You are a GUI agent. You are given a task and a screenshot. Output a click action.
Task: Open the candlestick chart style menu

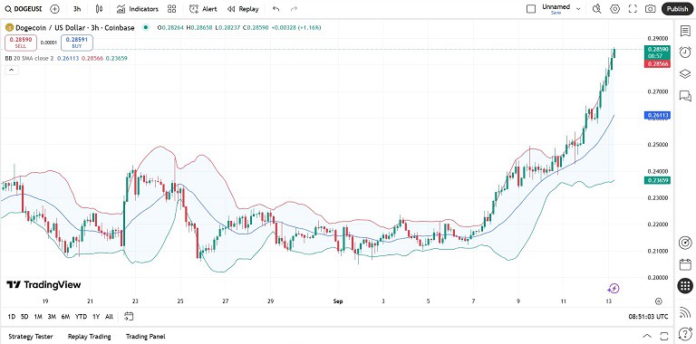(99, 9)
